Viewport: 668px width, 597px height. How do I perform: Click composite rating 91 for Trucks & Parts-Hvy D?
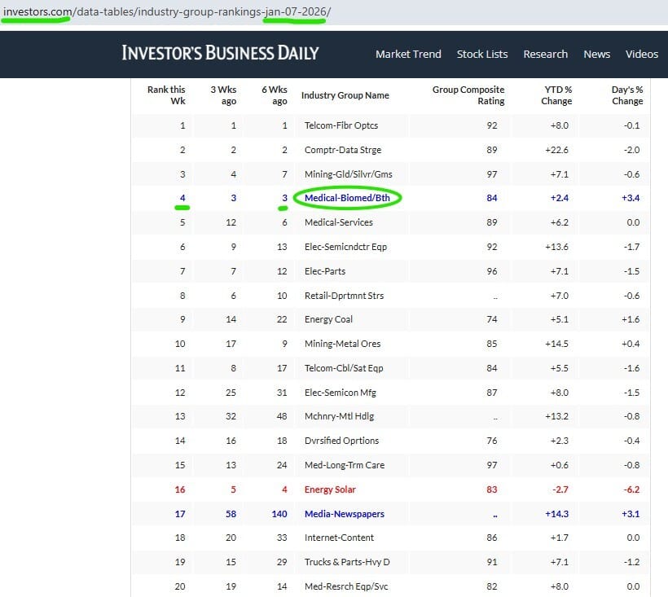(x=491, y=562)
